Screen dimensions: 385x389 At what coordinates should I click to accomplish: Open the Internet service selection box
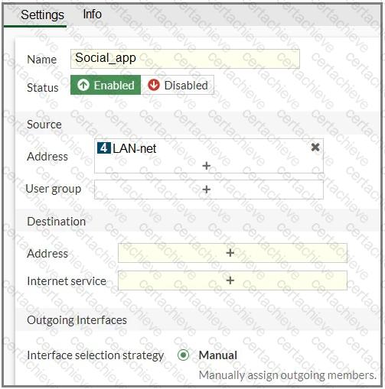(233, 280)
